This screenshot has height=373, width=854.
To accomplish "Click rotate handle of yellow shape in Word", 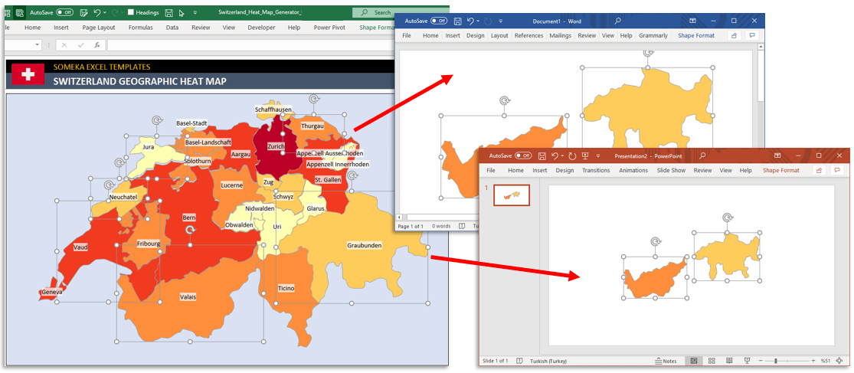I will (x=647, y=52).
